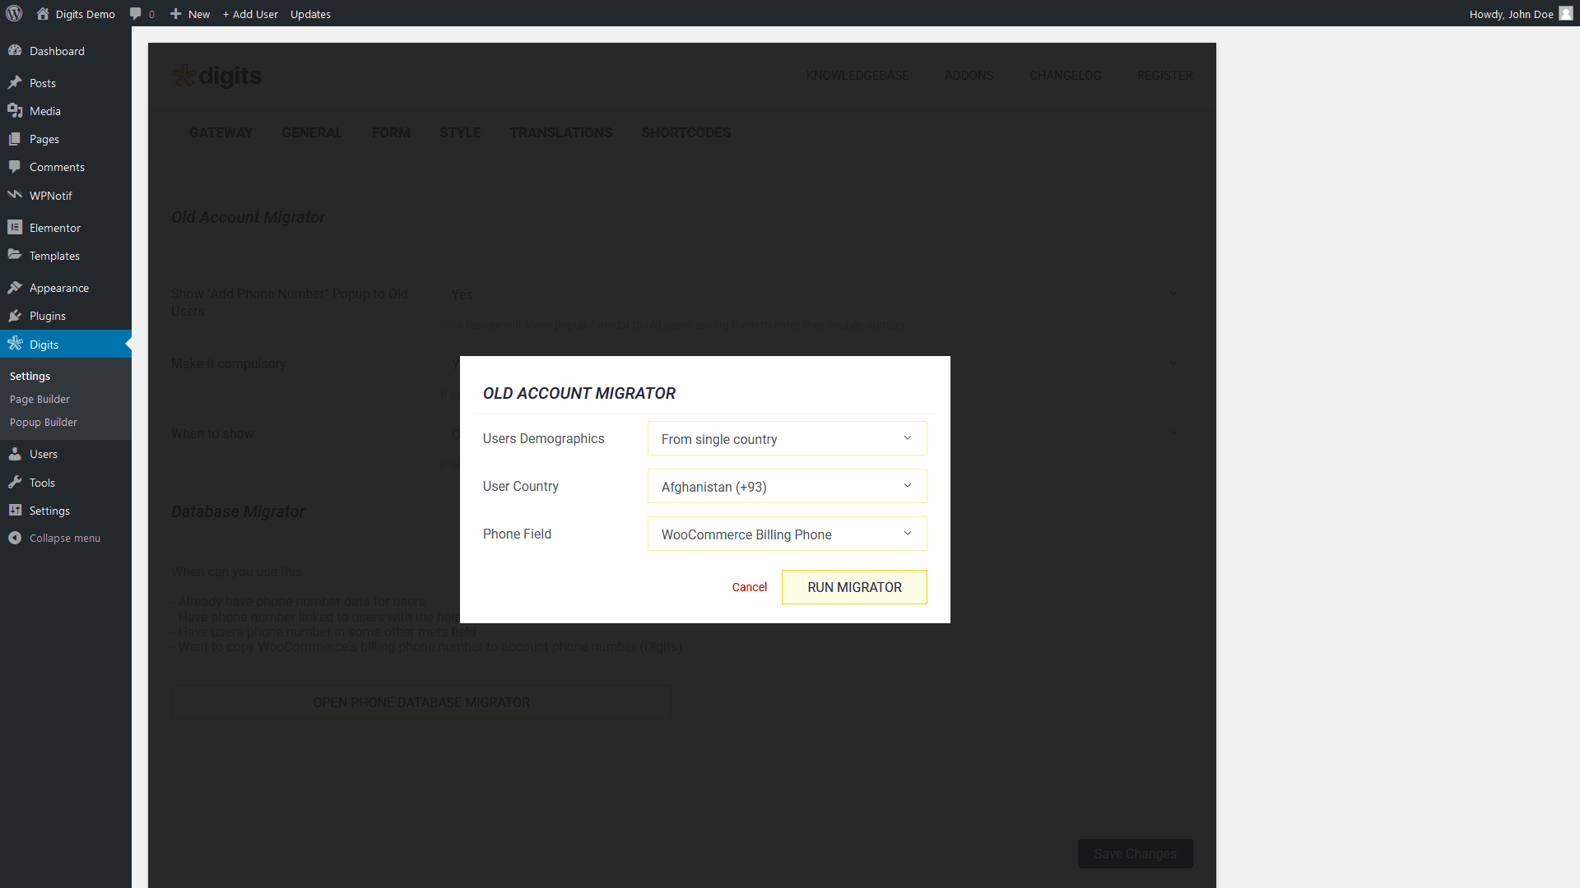This screenshot has height=888, width=1580.
Task: Click the Plugins plug icon
Action: pos(15,315)
